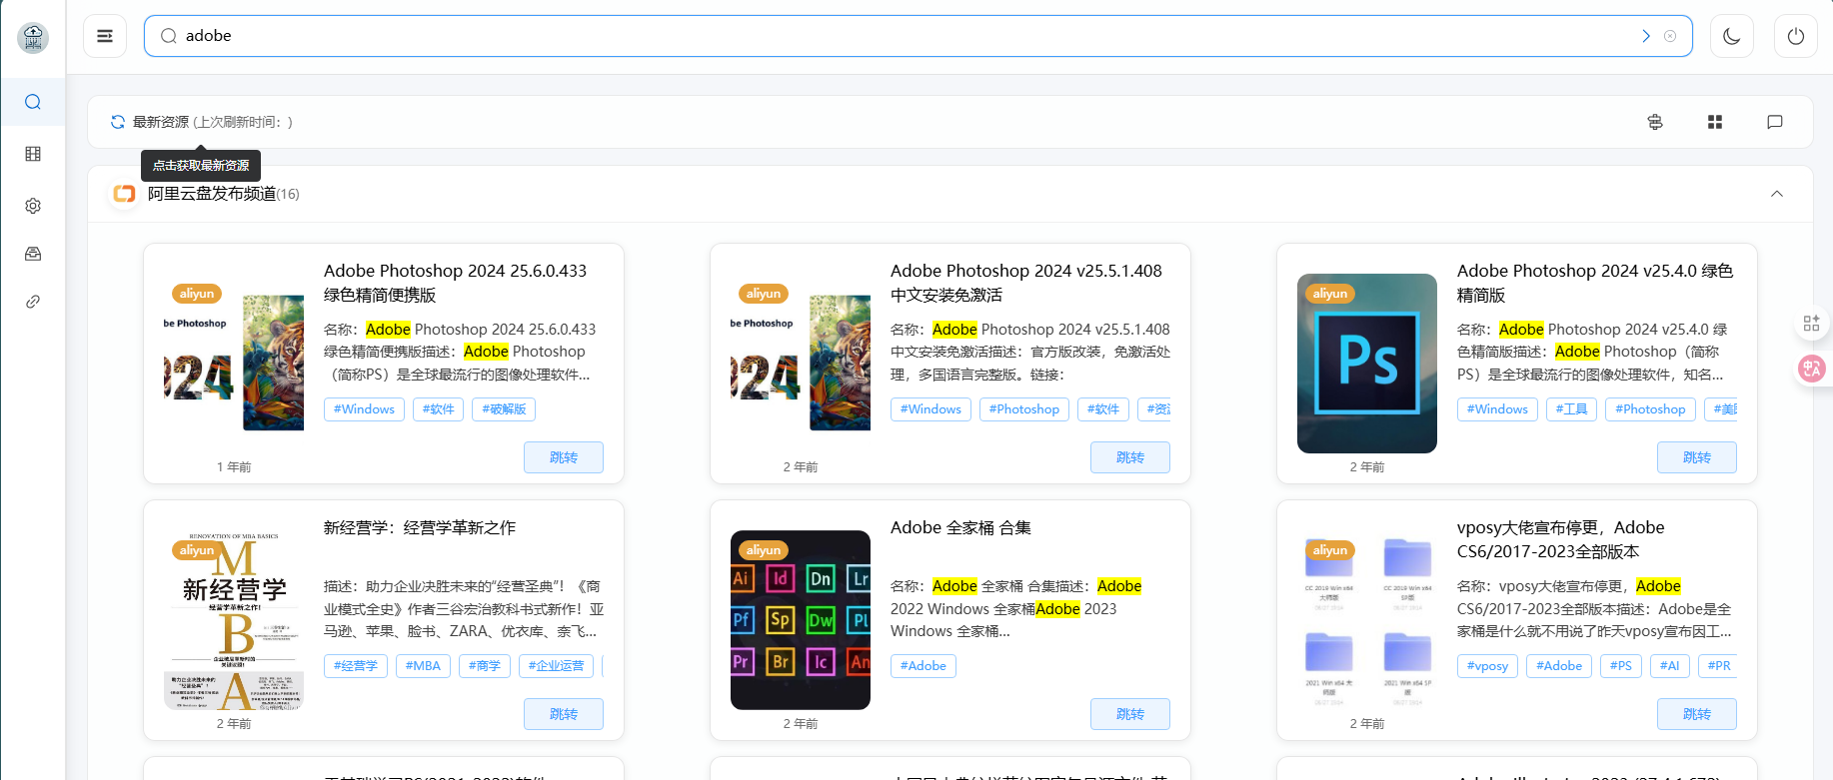The image size is (1833, 780).
Task: Select the #MBA tag
Action: pyautogui.click(x=423, y=666)
